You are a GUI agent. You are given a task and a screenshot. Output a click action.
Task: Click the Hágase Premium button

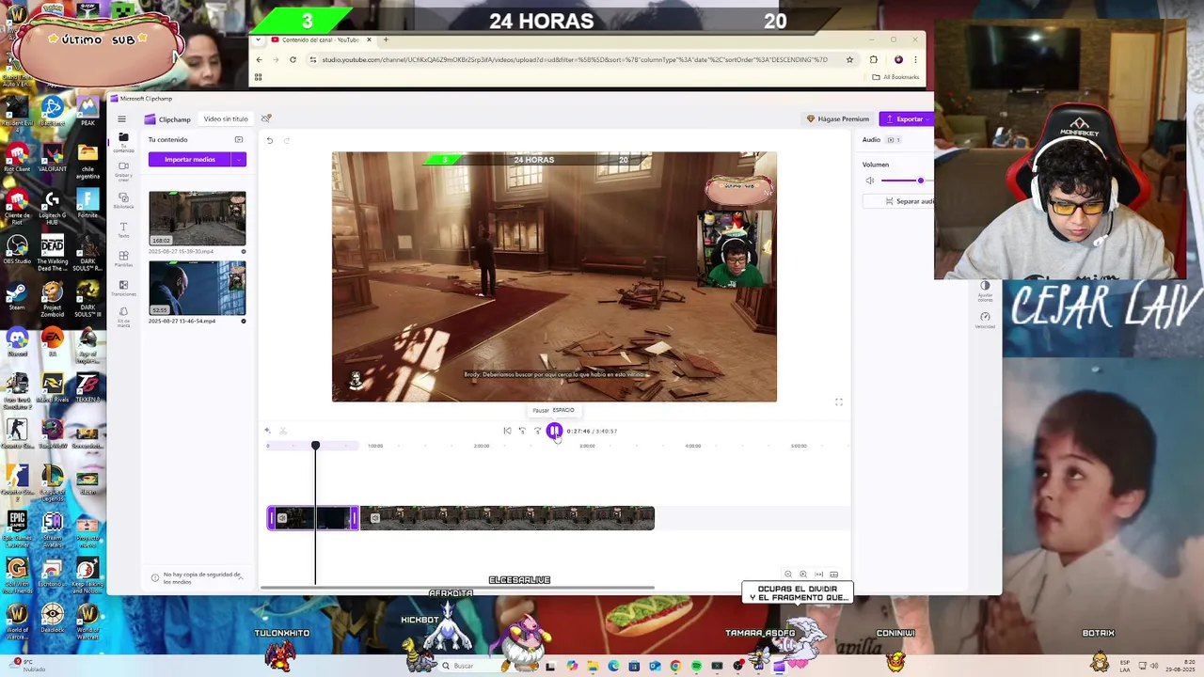(x=837, y=119)
